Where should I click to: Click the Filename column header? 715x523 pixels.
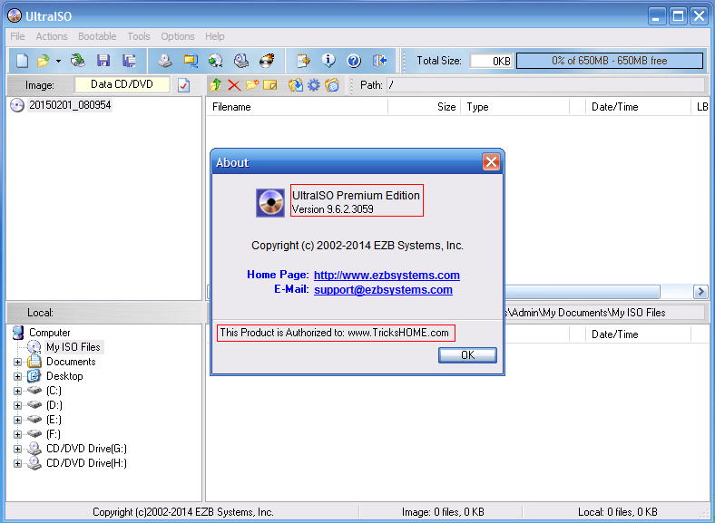pyautogui.click(x=297, y=107)
